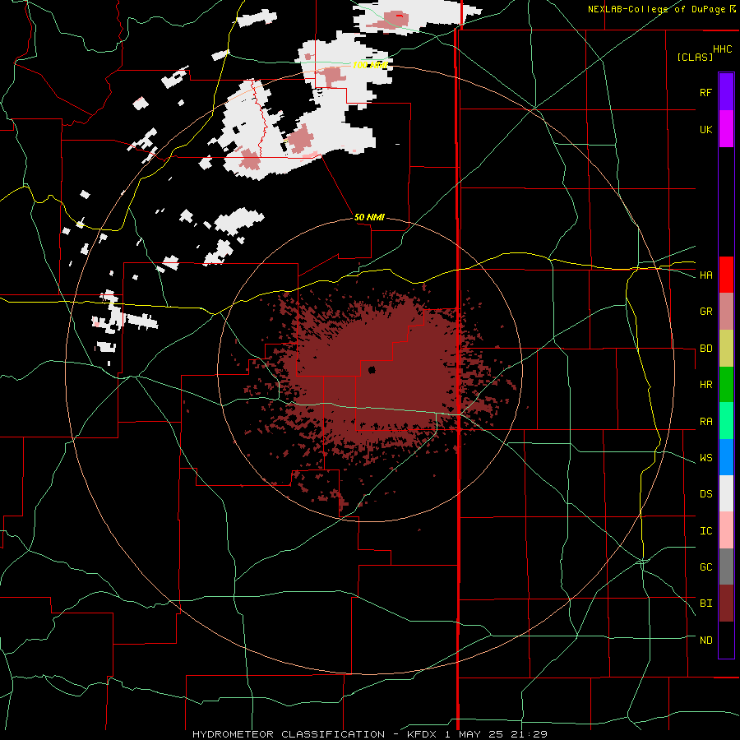Click the UK legend label
Image resolution: width=740 pixels, height=740 pixels.
tap(705, 129)
